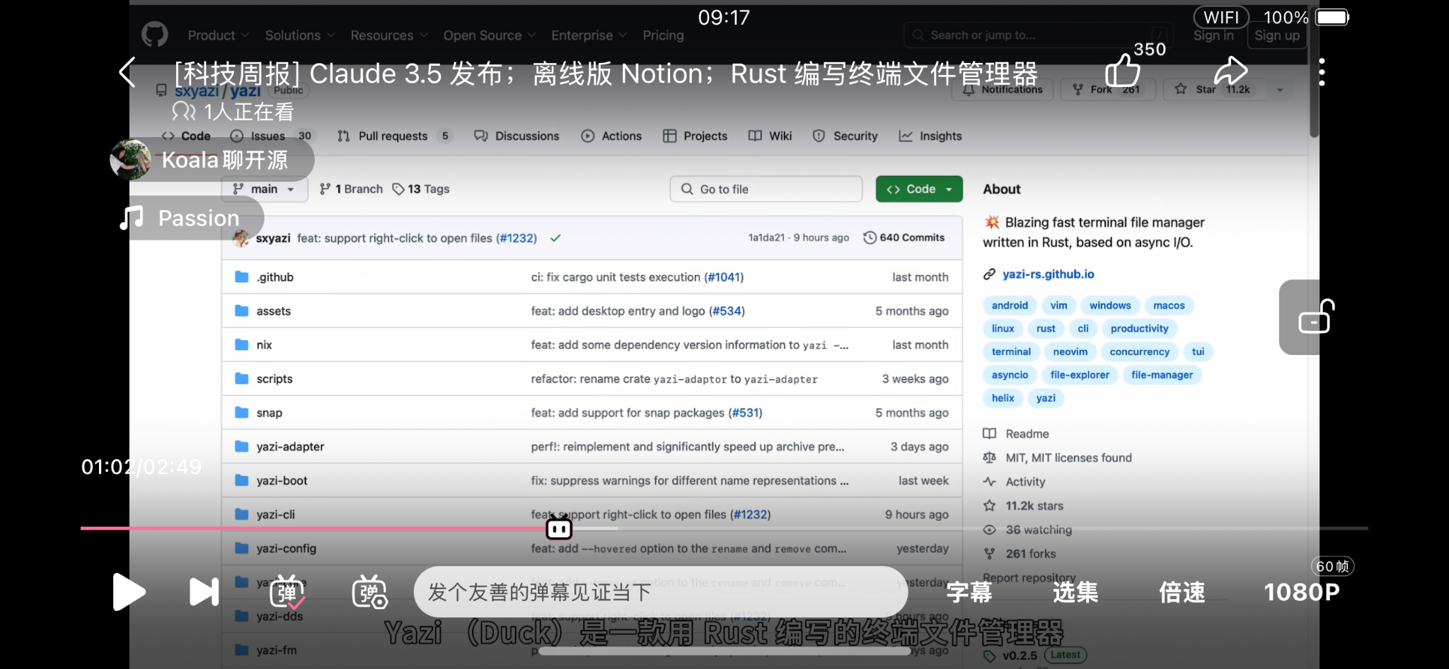Like the video with thumbs-up icon
Viewport: 1449px width, 669px height.
pyautogui.click(x=1123, y=71)
